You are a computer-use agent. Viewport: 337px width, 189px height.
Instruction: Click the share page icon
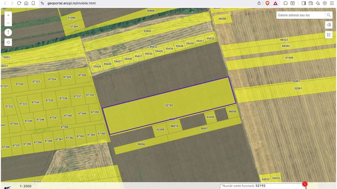pos(259,3)
